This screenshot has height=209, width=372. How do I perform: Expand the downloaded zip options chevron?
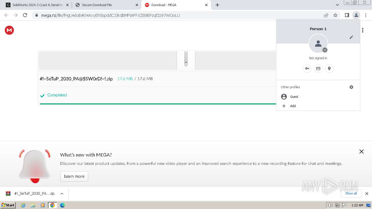[62, 194]
